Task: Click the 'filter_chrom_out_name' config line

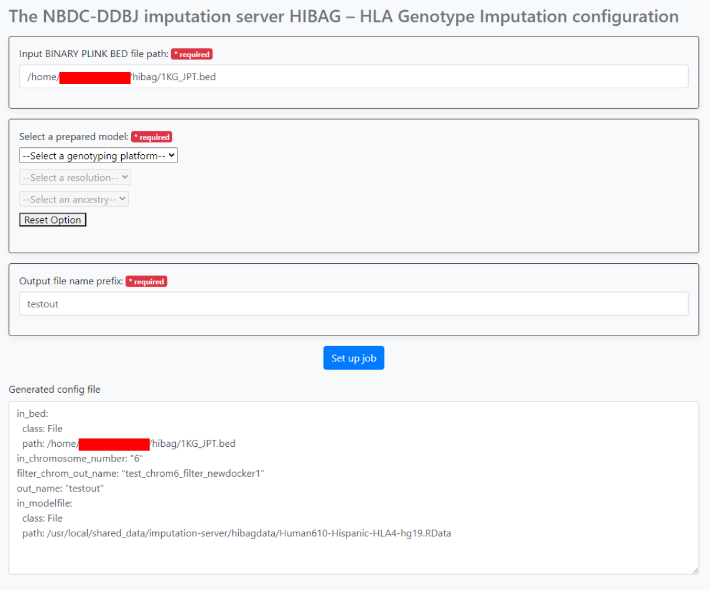Action: point(141,473)
